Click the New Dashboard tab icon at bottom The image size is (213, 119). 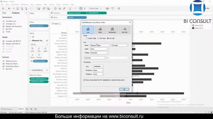click(x=31, y=109)
